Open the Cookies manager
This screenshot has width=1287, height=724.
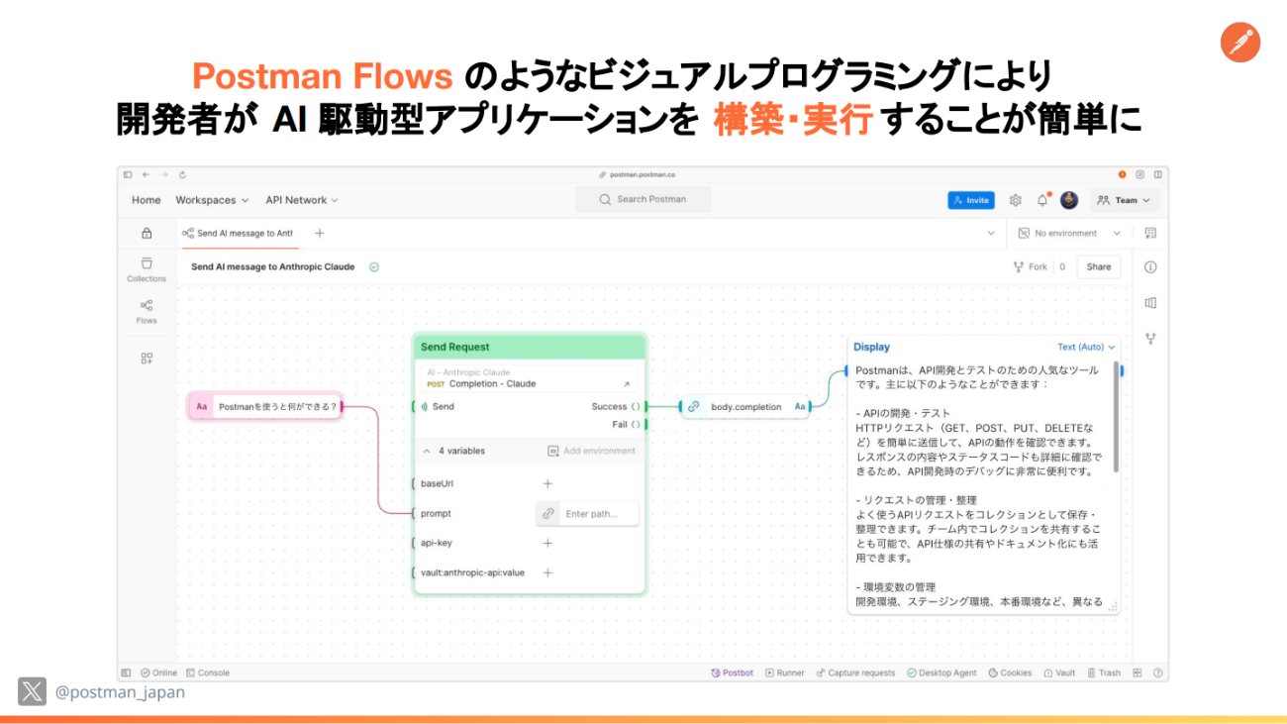coord(1010,672)
